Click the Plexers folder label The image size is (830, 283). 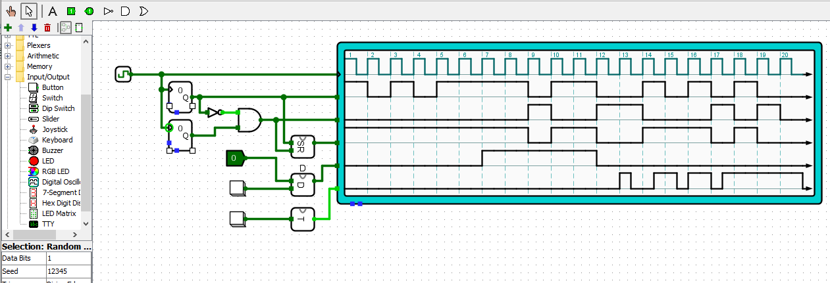tap(39, 45)
